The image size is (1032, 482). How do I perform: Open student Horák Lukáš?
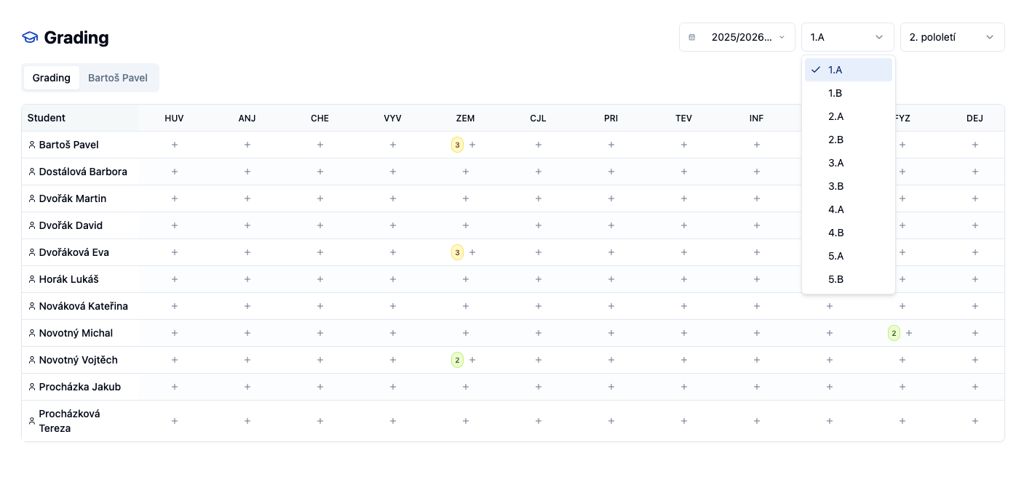(x=69, y=279)
